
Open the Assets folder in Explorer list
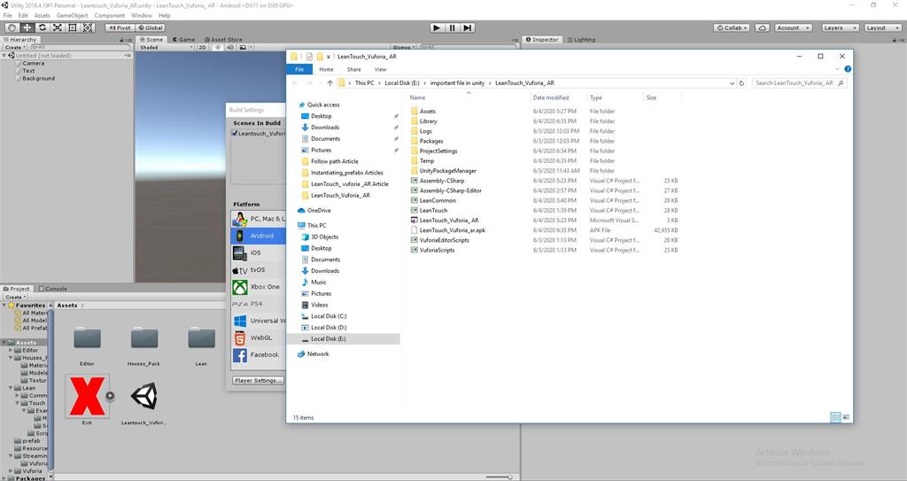pyautogui.click(x=428, y=111)
